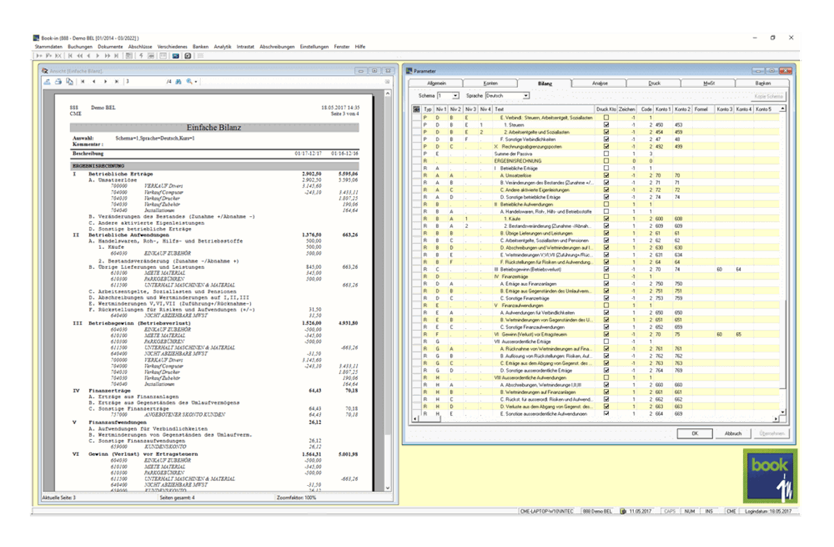Click the binoculars search icon in preview toolbar
Image resolution: width=834 pixels, height=547 pixels.
click(178, 81)
